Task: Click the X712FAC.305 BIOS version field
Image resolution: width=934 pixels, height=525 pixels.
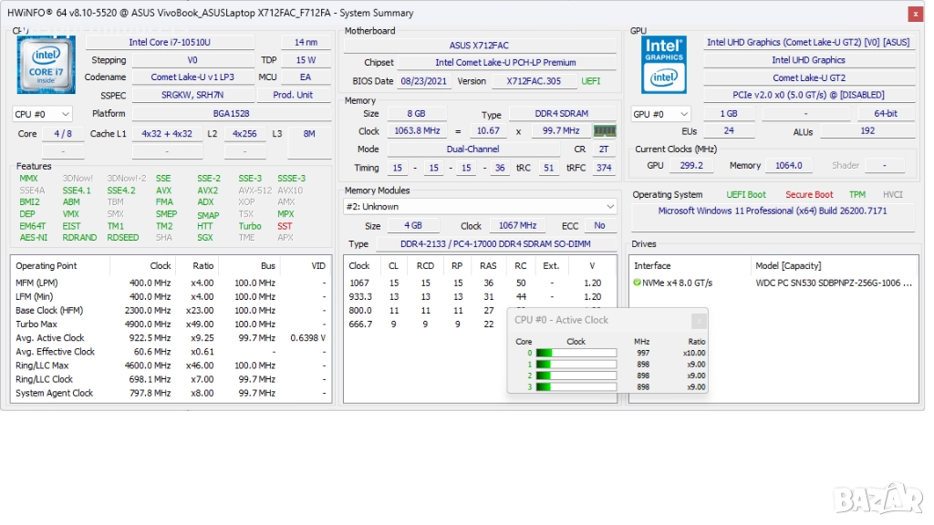Action: click(534, 81)
